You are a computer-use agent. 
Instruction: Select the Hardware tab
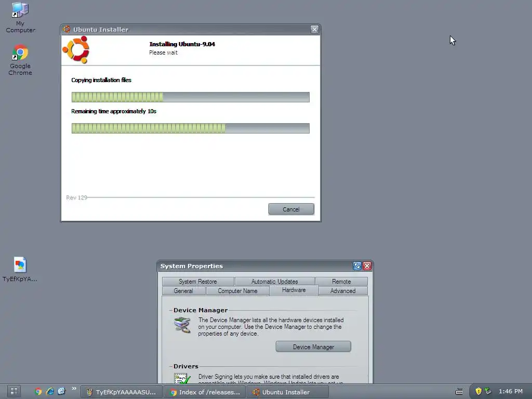click(x=294, y=290)
